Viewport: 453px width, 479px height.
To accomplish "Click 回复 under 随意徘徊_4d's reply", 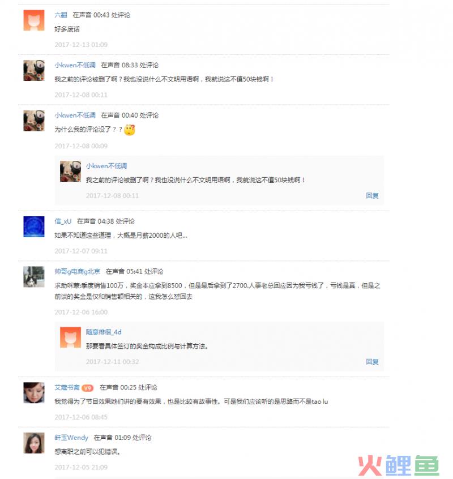I will click(x=372, y=362).
